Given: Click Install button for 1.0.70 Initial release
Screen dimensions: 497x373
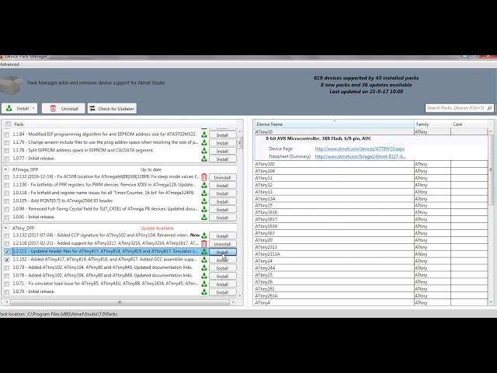Looking at the screenshot, I should pos(222,292).
